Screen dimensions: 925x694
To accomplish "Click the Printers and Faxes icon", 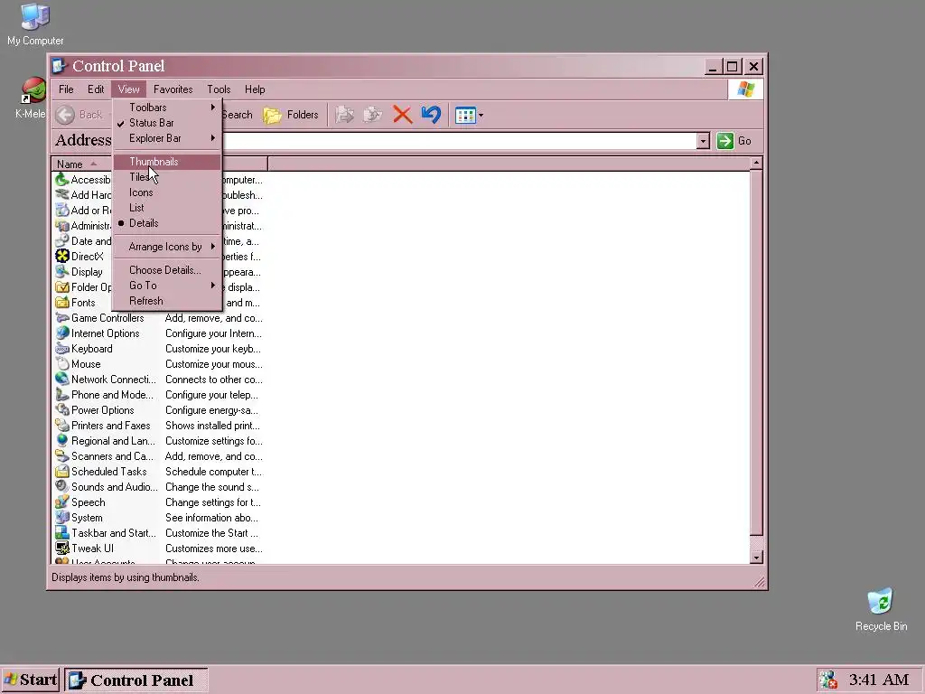I will [62, 426].
